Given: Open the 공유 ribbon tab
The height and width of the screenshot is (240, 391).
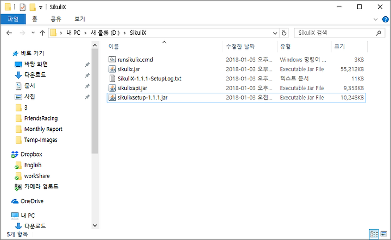Looking at the screenshot, I should click(56, 19).
